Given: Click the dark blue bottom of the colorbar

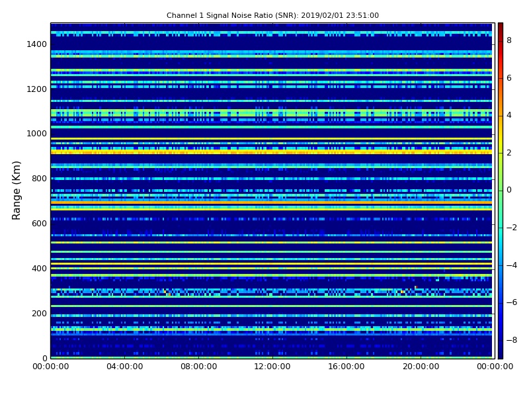Looking at the screenshot, I should [x=501, y=355].
